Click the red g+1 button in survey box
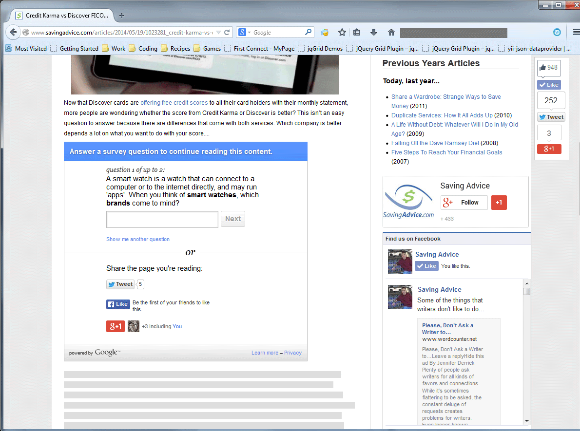This screenshot has width=580, height=431. [x=116, y=326]
